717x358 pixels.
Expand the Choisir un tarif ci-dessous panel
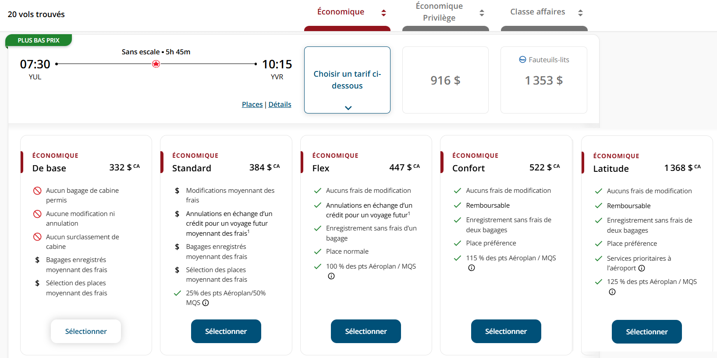(x=347, y=107)
